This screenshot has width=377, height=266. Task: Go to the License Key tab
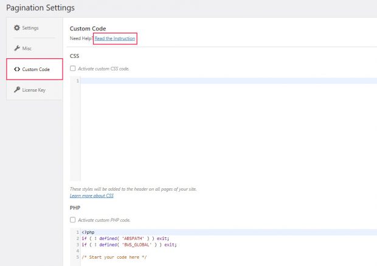coord(35,90)
